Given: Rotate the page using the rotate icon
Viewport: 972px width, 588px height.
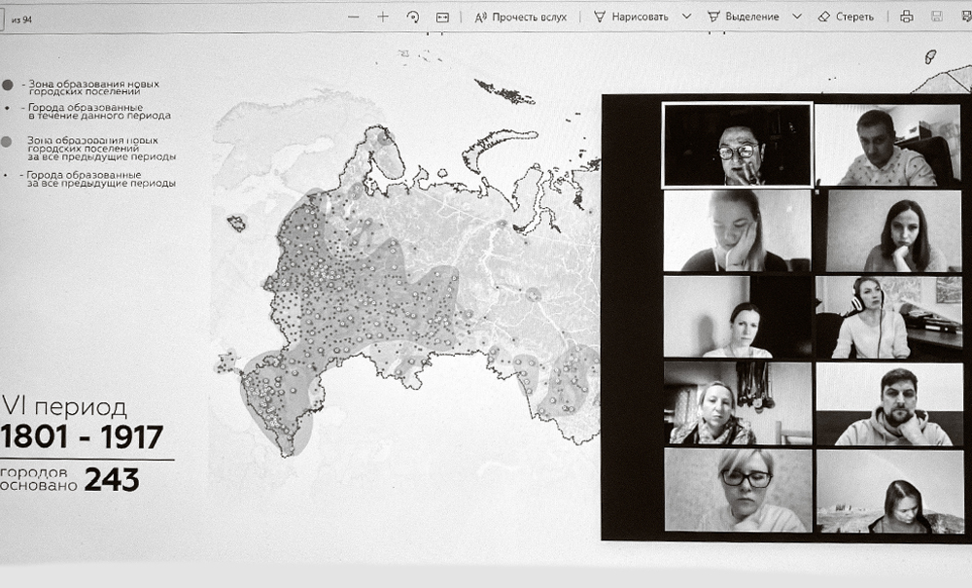Looking at the screenshot, I should (413, 17).
